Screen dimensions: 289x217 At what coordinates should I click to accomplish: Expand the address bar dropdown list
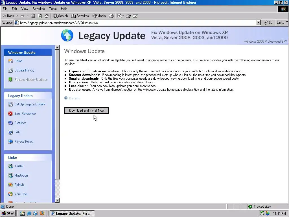tap(259, 23)
